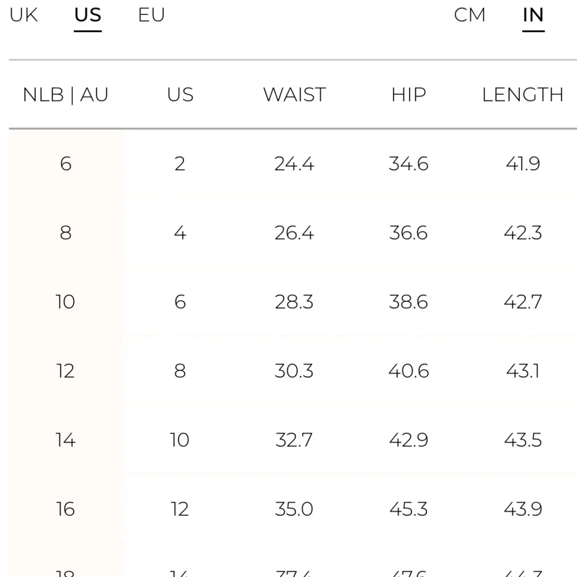Click the NLB | AU column header
Screen dimensions: 577x577
click(x=65, y=95)
